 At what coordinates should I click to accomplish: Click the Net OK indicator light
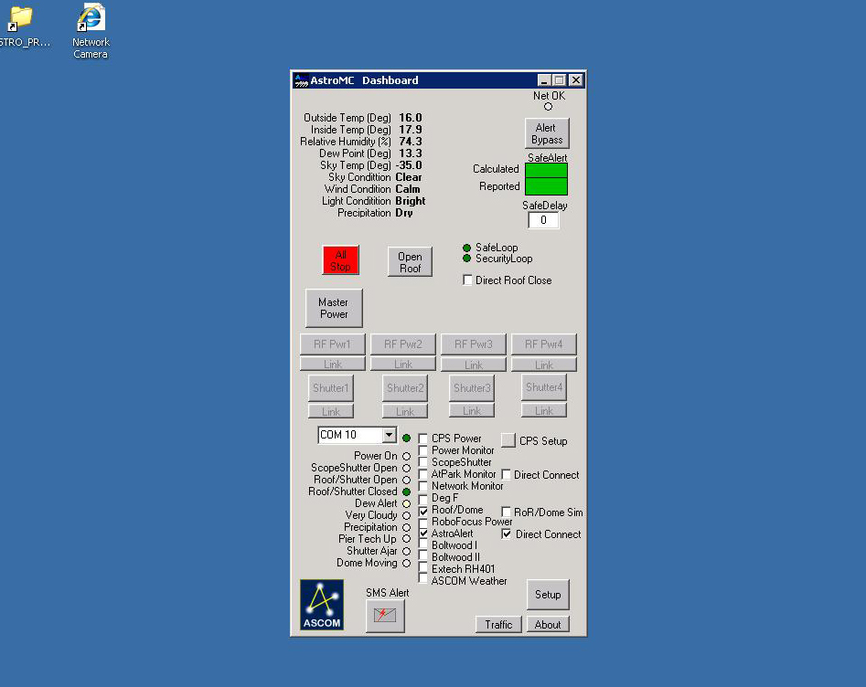click(x=548, y=107)
